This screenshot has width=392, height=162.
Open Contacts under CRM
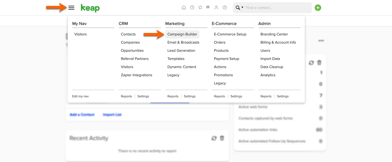click(128, 34)
